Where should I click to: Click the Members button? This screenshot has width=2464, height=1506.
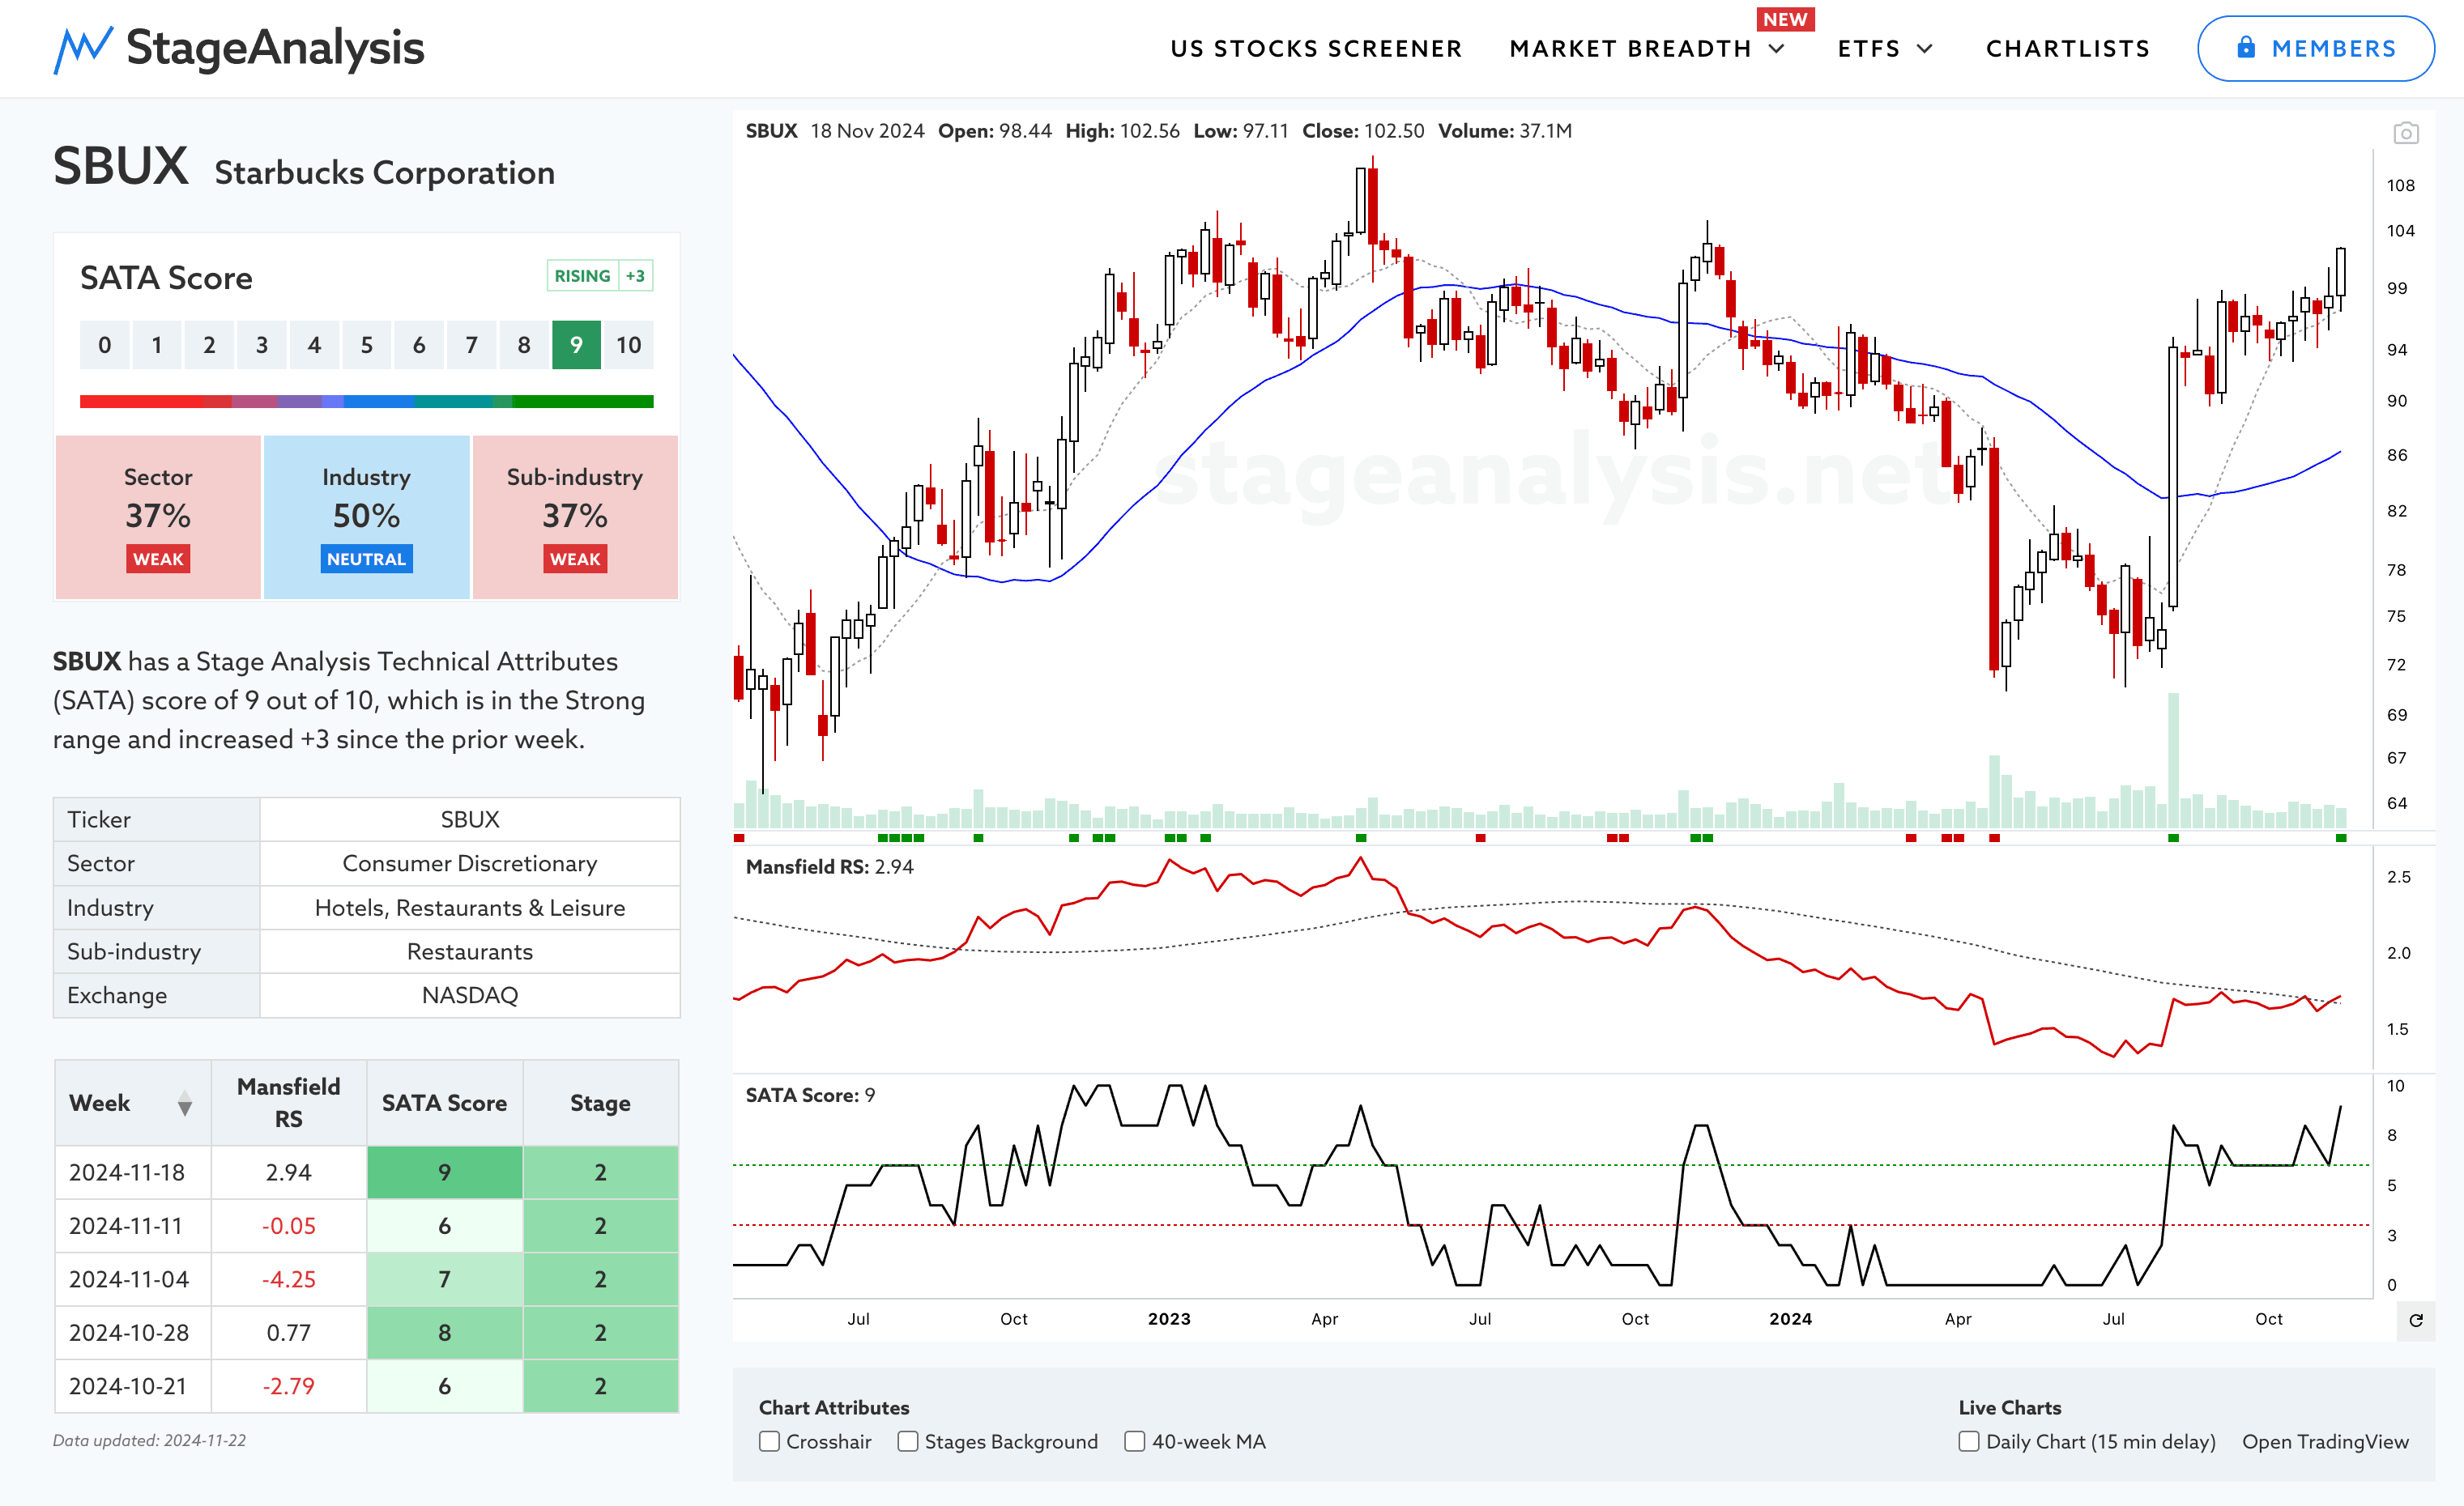click(x=2315, y=48)
